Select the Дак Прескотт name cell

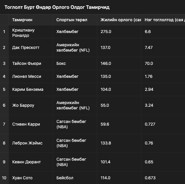[x=31, y=47]
